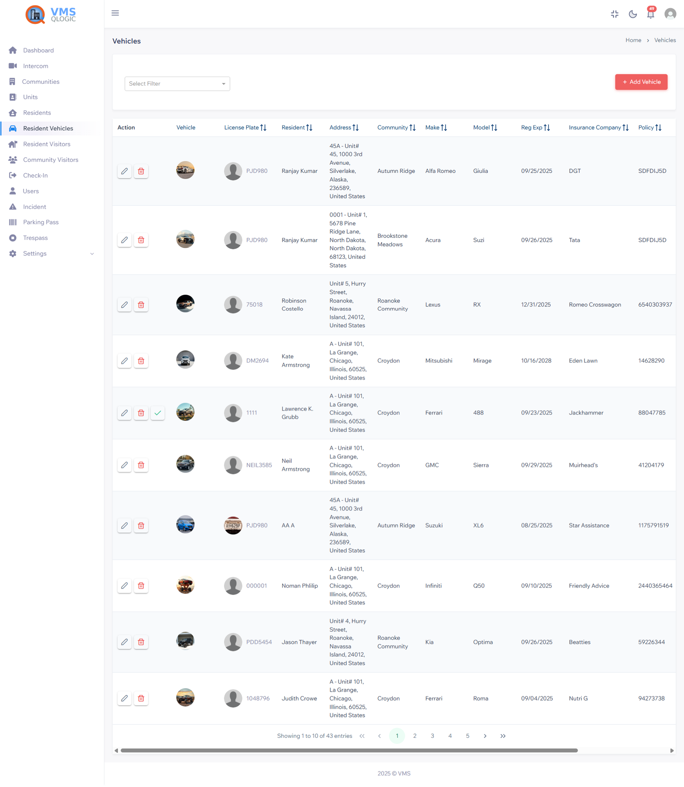Select the Intercom sidebar icon
The image size is (684, 787).
point(13,66)
